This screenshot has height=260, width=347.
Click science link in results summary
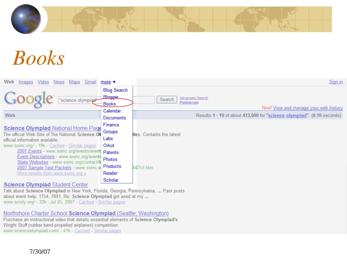(x=277, y=115)
